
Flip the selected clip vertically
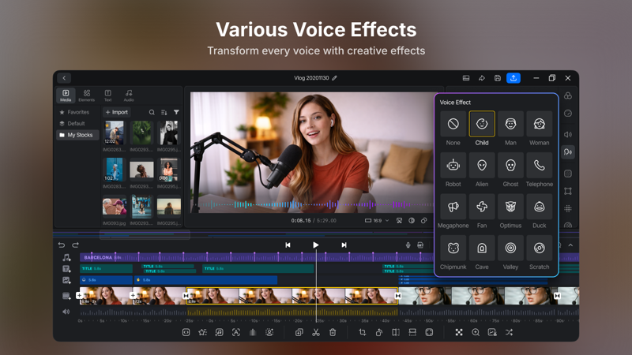point(412,332)
